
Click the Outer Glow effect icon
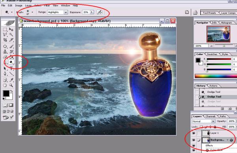tap(207, 150)
